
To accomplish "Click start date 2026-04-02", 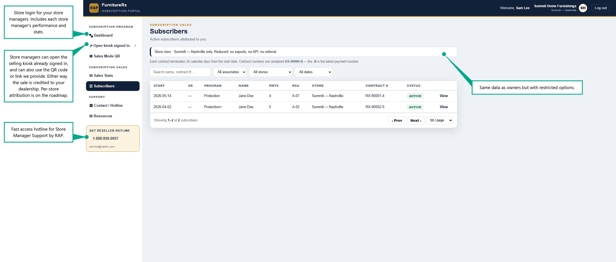I will point(162,107).
